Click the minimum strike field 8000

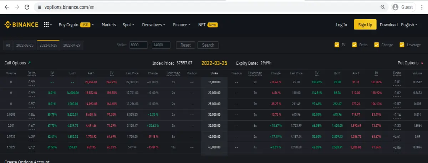tap(138, 45)
